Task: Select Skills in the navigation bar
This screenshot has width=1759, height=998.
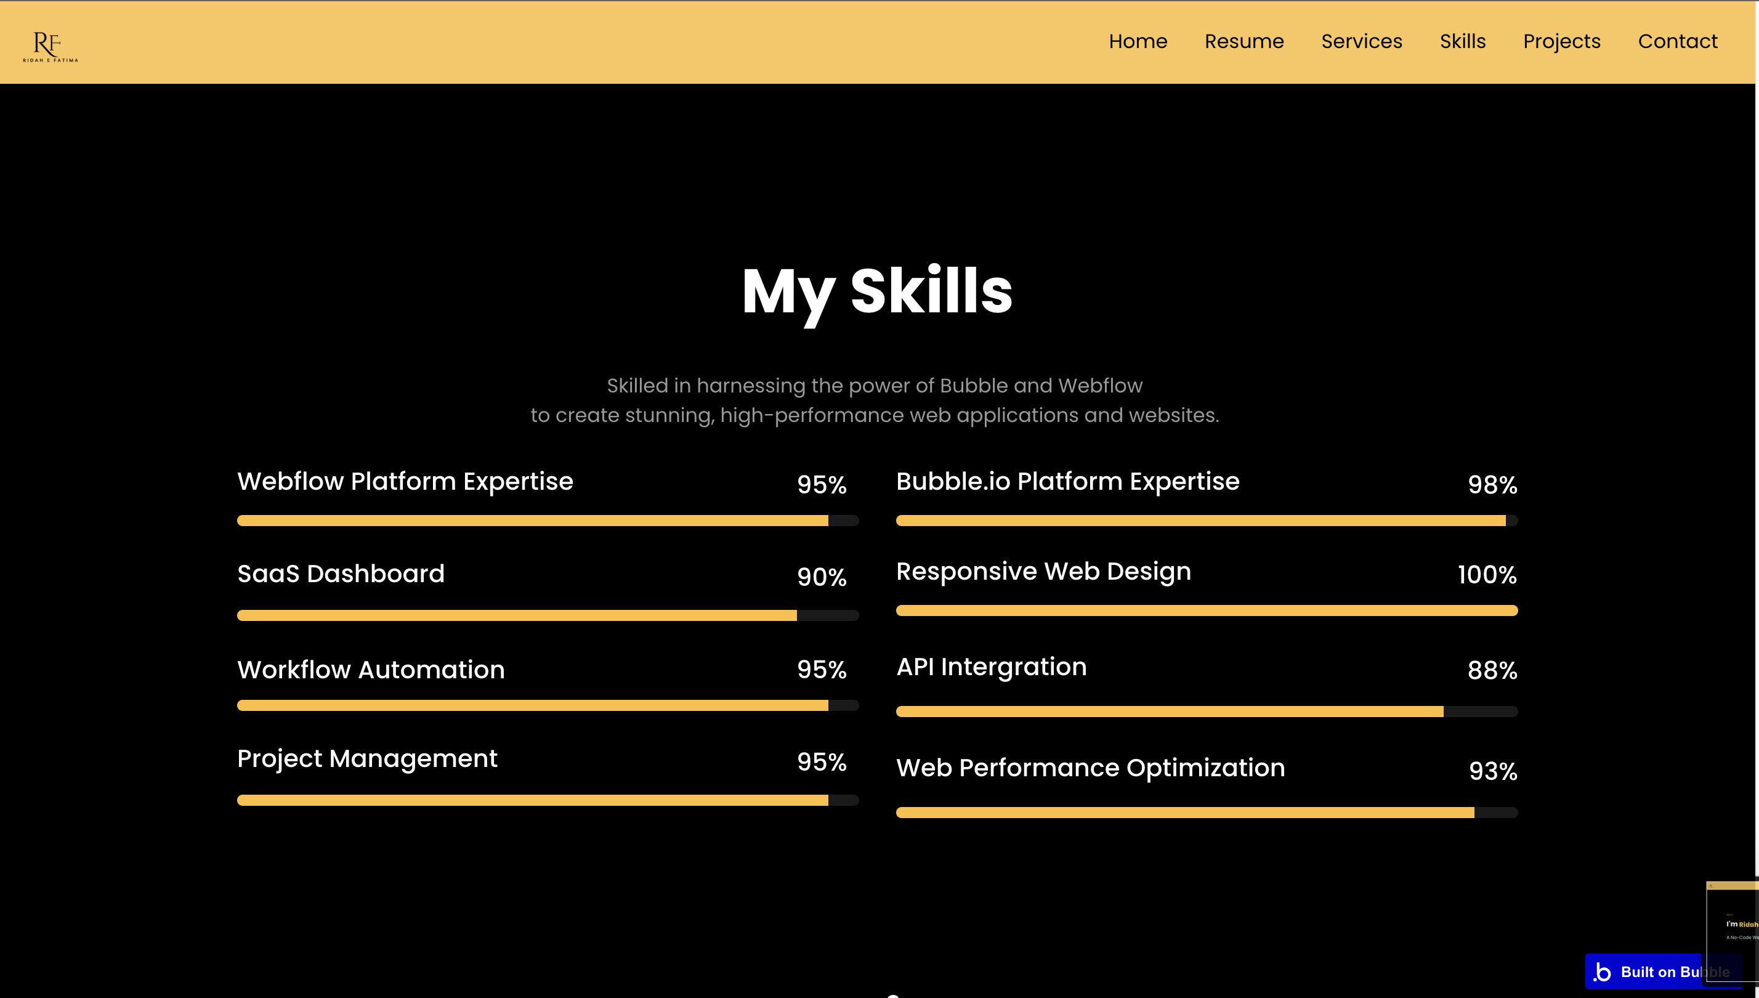Action: tap(1462, 41)
